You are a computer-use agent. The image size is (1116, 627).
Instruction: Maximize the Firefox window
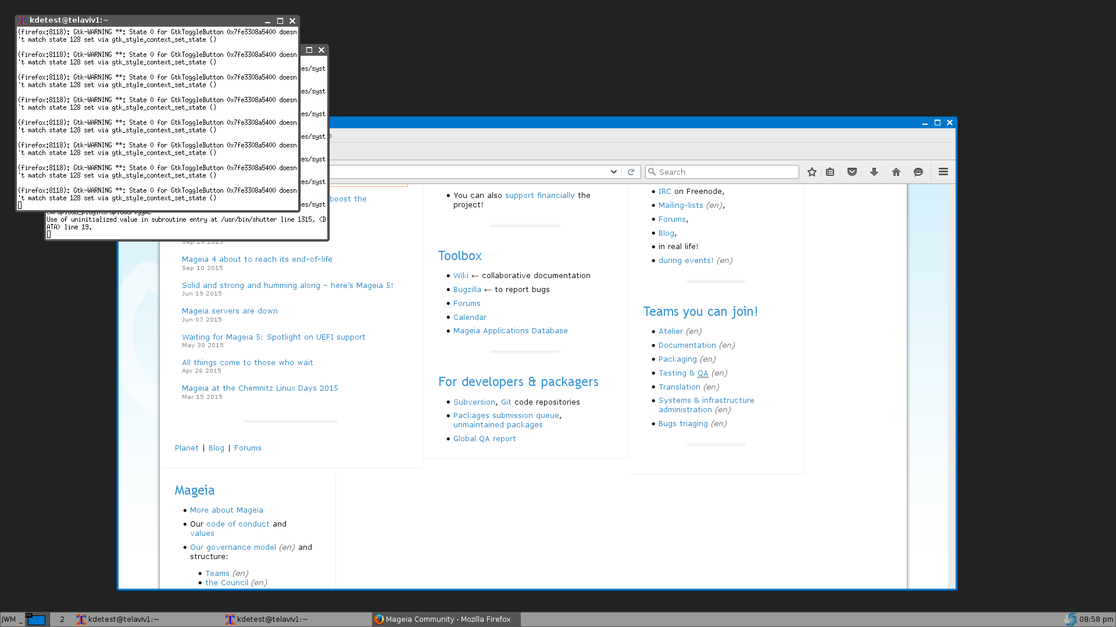click(938, 122)
